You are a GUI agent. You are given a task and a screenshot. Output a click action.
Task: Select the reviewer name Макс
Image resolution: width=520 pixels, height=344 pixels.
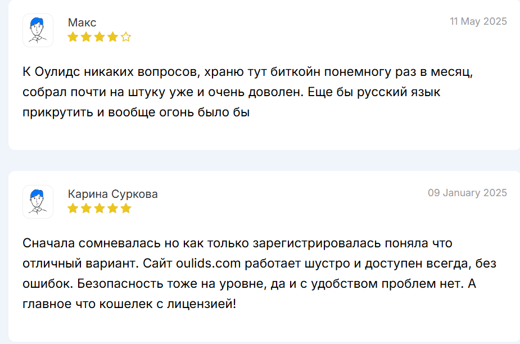coord(82,22)
